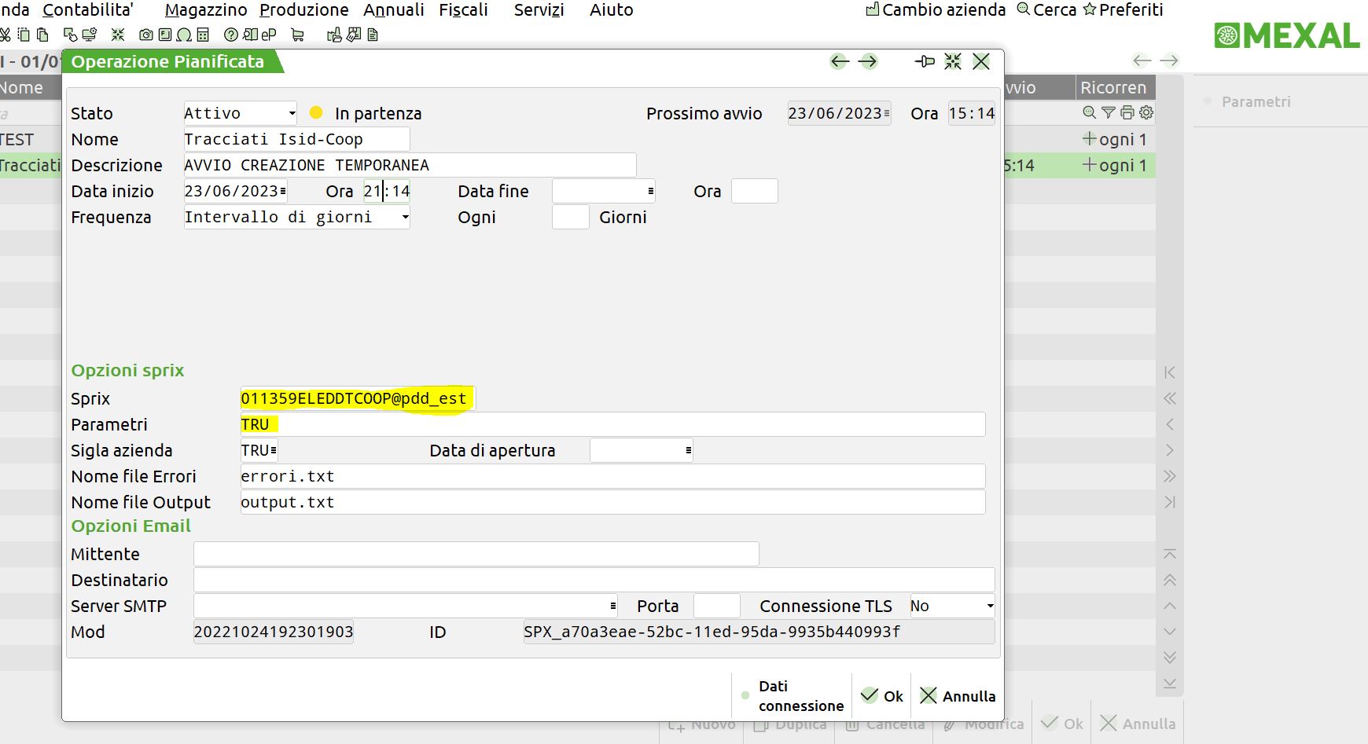Open the calculator icon in toolbar
The image size is (1368, 744).
pyautogui.click(x=204, y=35)
